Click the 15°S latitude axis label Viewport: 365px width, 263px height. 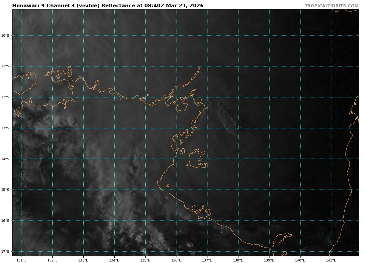click(5, 190)
